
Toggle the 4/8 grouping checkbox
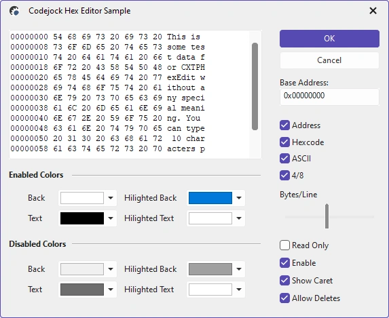tap(284, 175)
